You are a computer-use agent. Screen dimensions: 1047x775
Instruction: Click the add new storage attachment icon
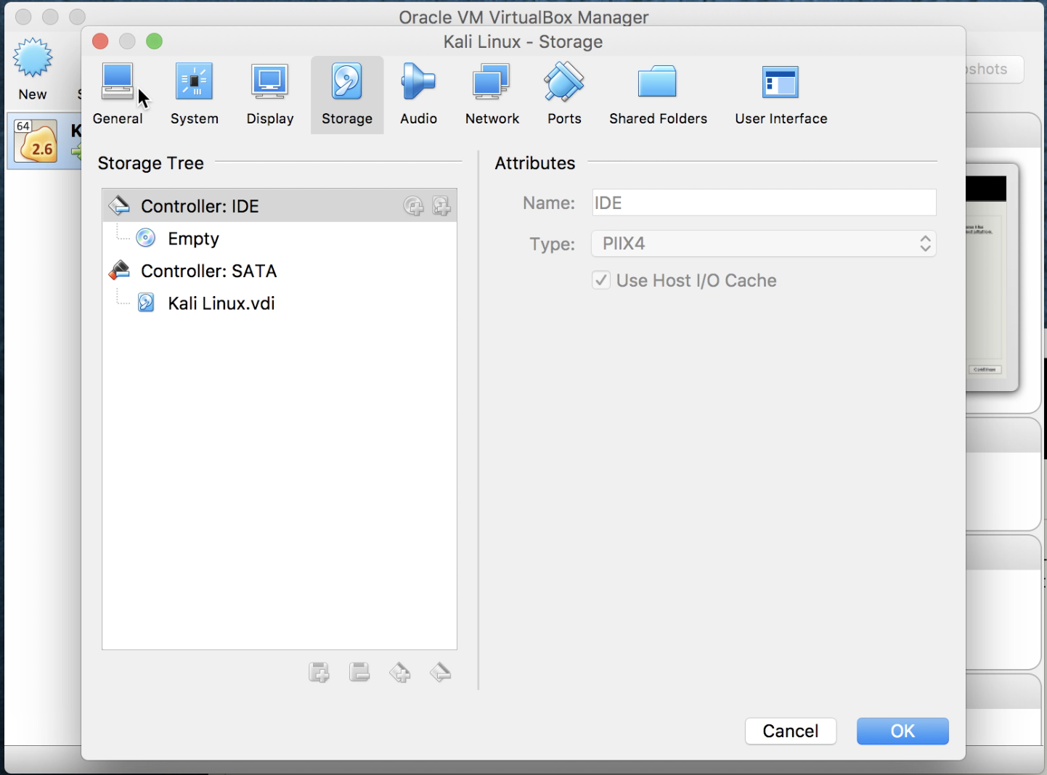(319, 673)
